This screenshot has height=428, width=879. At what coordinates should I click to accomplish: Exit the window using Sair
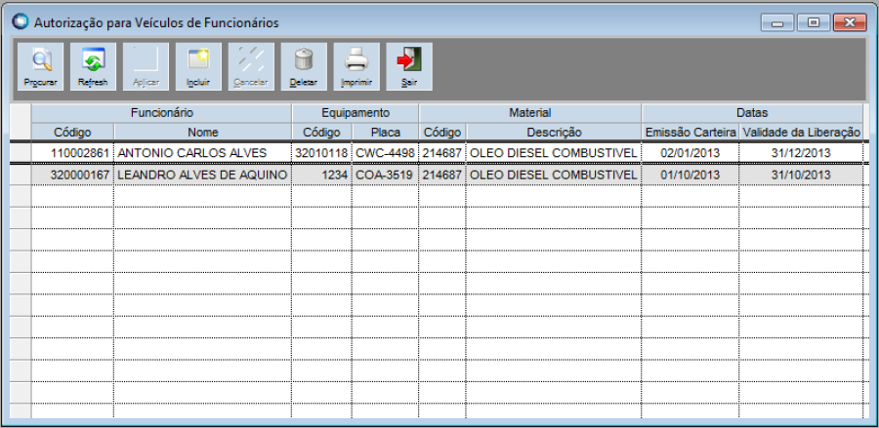(409, 66)
